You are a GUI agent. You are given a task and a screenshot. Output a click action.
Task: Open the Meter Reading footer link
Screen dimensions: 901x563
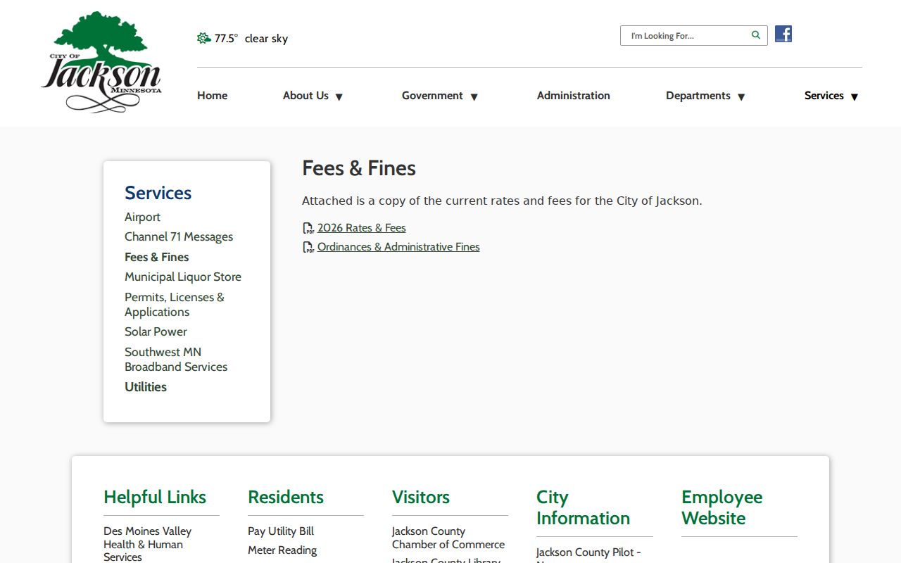(282, 550)
